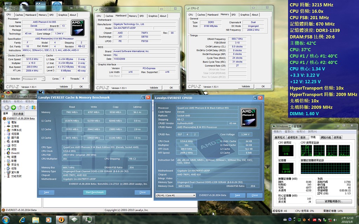Screen dimensions: 359x224
Task: Select the 多媒體 multimedia node in EVEREST tree
Action: coord(15,141)
